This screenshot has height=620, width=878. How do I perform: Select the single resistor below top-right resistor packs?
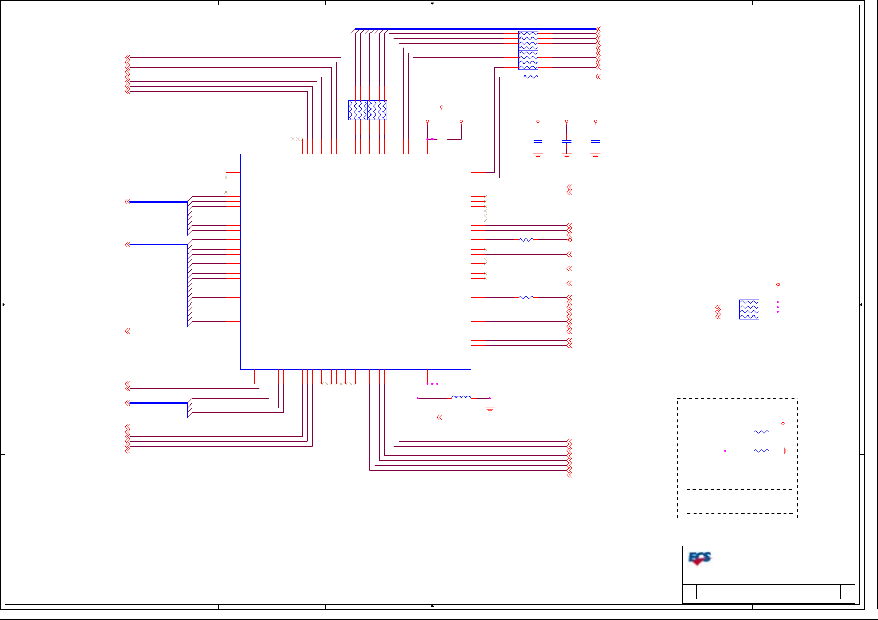click(x=530, y=77)
